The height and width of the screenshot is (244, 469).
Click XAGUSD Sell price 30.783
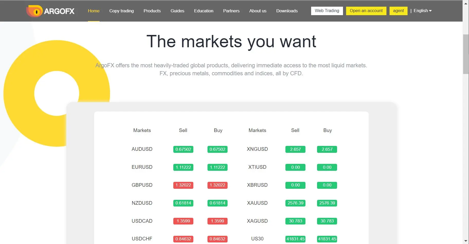[295, 221]
